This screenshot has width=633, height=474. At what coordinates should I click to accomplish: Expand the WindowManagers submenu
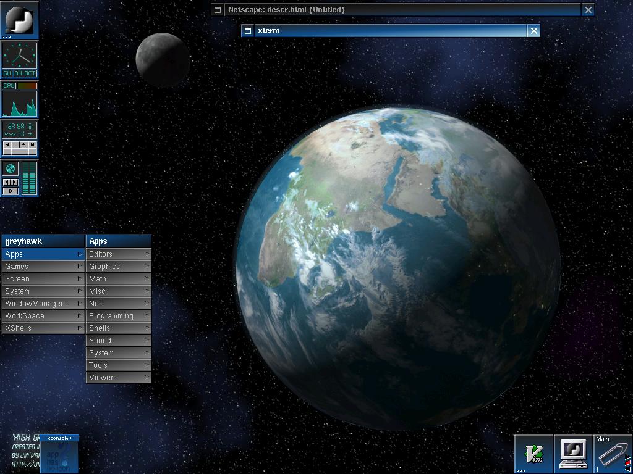(x=43, y=304)
